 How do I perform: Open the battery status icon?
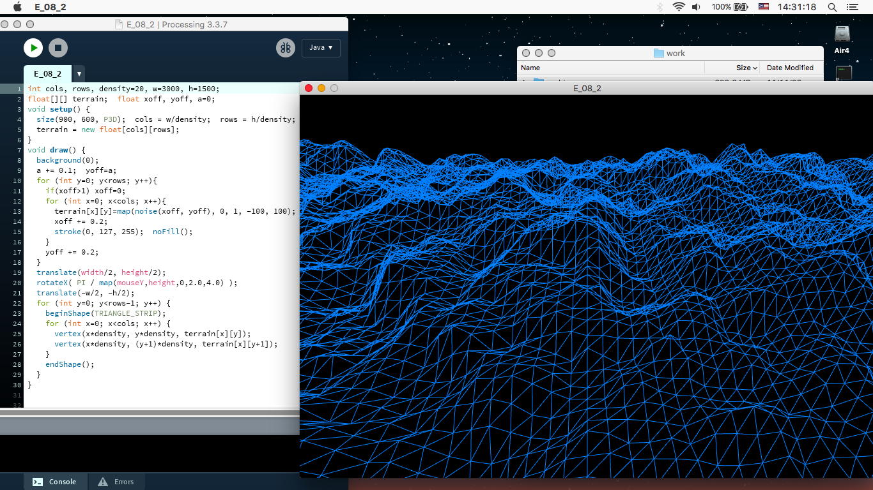pos(741,7)
